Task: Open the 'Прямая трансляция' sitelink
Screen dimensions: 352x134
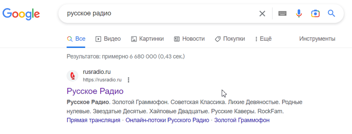Action: click(x=94, y=120)
